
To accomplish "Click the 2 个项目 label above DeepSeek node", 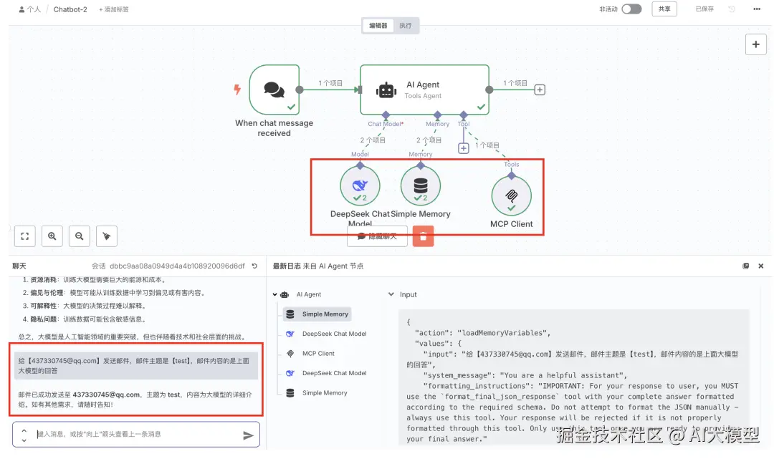I will pos(373,140).
